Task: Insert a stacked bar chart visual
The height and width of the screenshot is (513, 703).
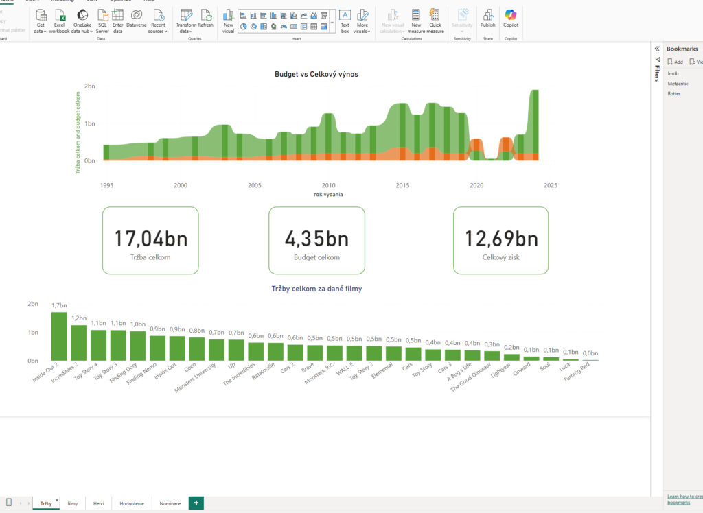Action: 244,16
